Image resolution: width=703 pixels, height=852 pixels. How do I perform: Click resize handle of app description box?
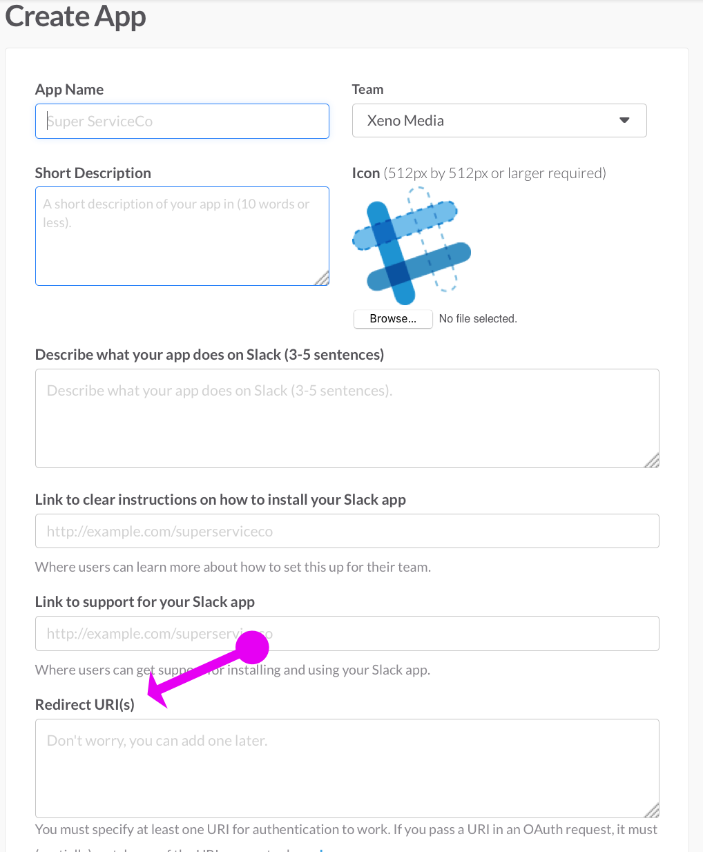[653, 461]
